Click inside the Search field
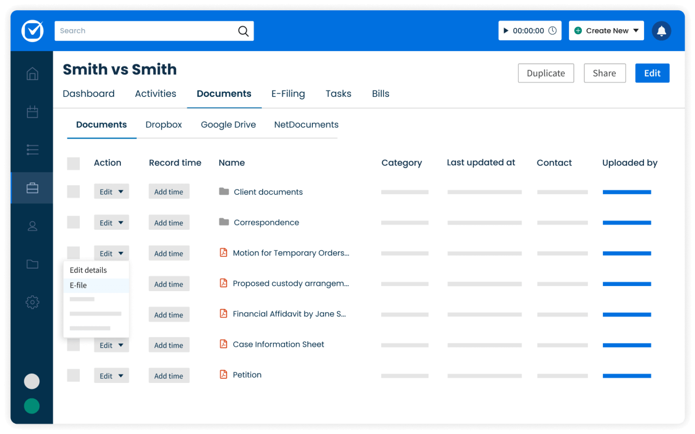 tap(153, 31)
